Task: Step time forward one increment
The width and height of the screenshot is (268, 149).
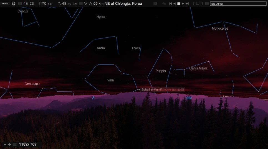Action: pyautogui.click(x=187, y=4)
